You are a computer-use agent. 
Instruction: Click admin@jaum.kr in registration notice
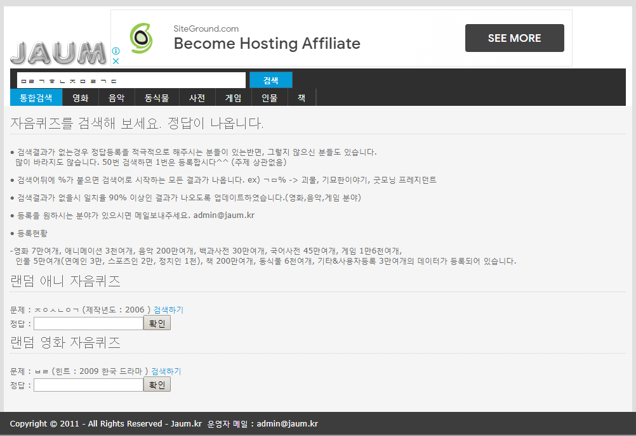(224, 215)
